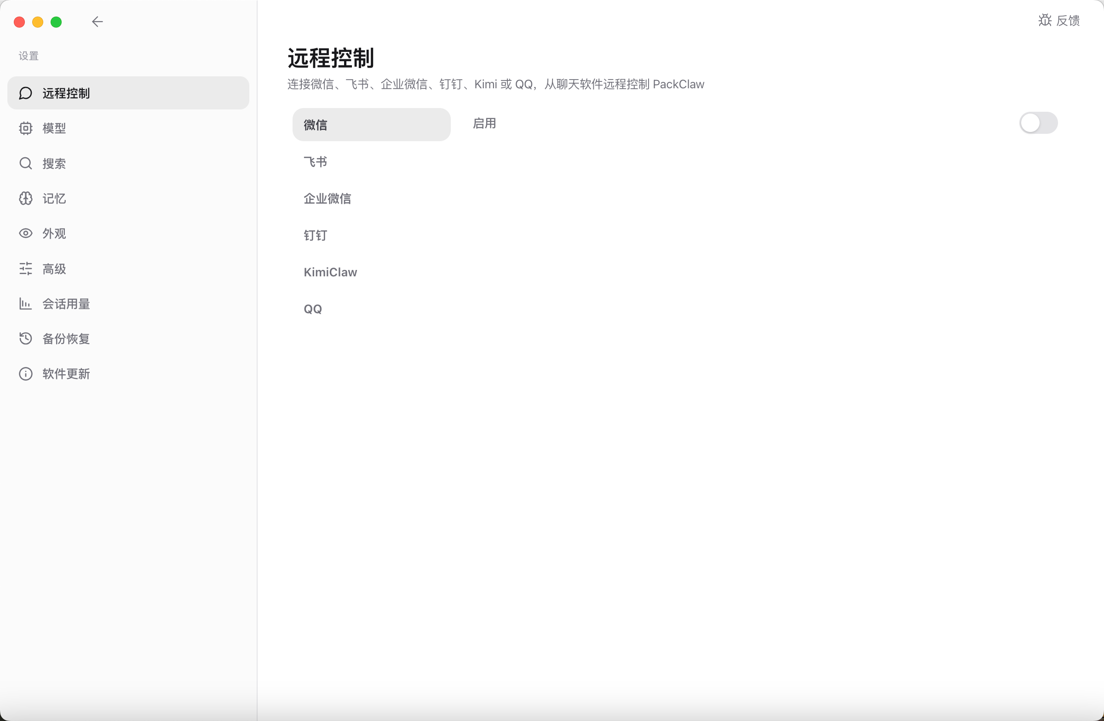Switch to 外观 settings
The width and height of the screenshot is (1104, 721).
coord(128,233)
